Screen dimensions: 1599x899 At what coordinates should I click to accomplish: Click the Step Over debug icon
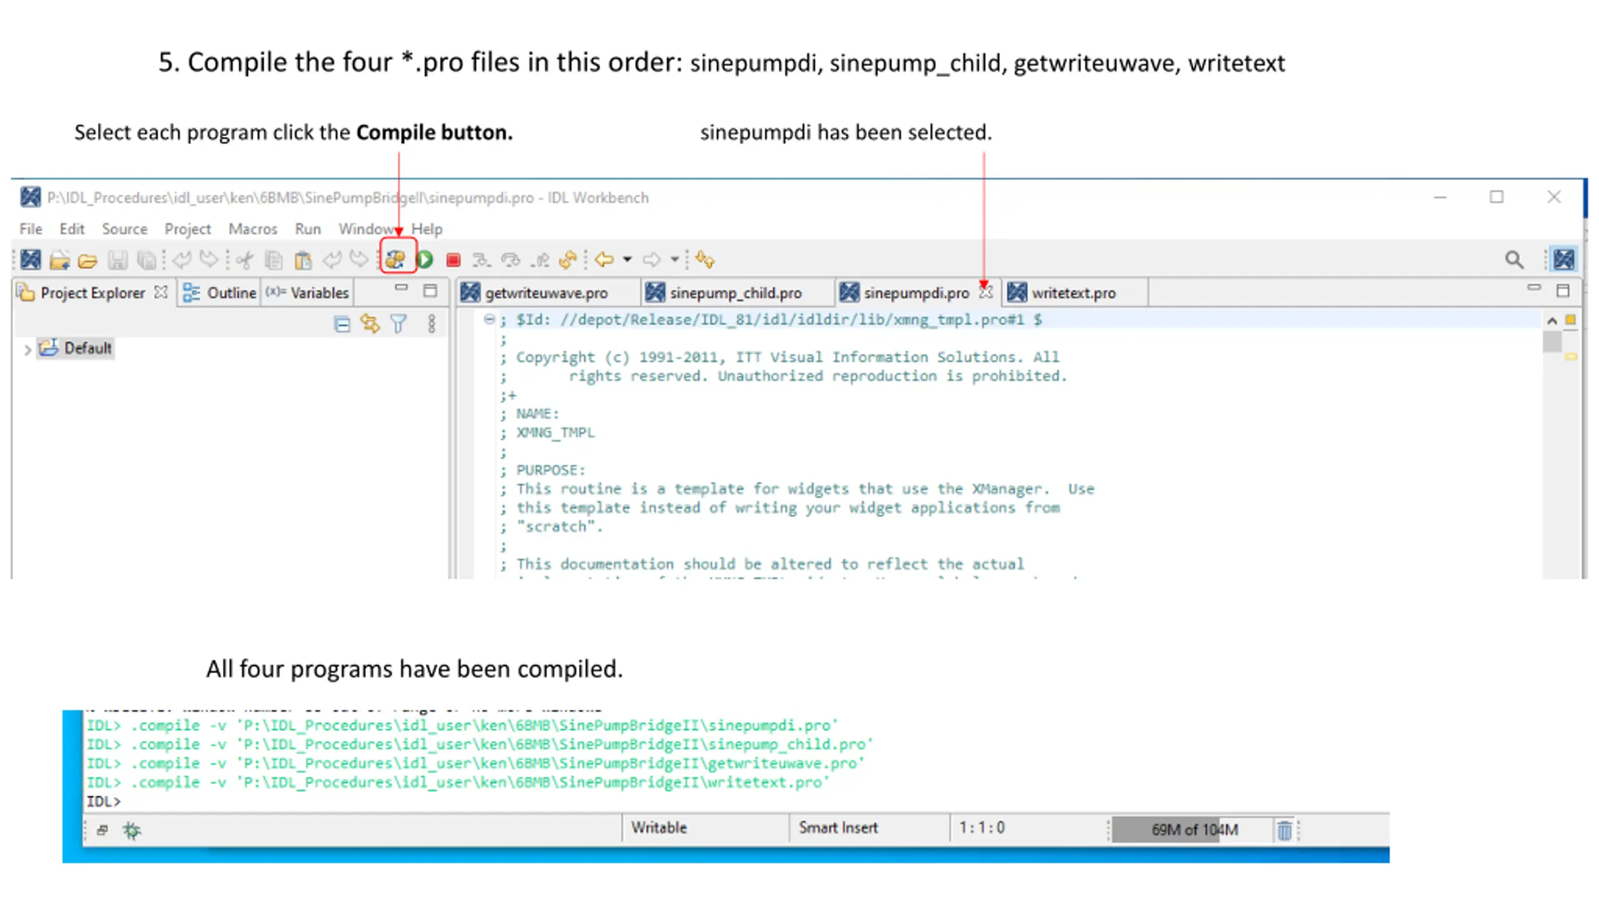[511, 260]
